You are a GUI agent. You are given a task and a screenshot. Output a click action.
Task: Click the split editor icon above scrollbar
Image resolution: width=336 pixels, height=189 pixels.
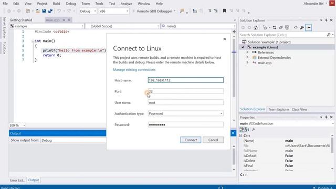tap(234, 31)
